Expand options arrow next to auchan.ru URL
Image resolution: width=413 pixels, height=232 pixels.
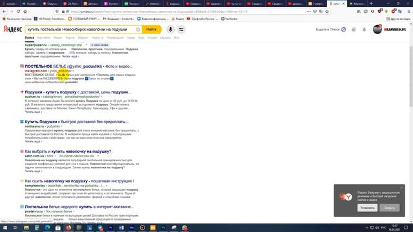(x=101, y=97)
